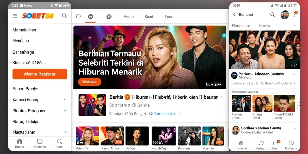The height and width of the screenshot is (154, 308).
Task: Open the three-dot menu with red badge
Action: pos(295,14)
